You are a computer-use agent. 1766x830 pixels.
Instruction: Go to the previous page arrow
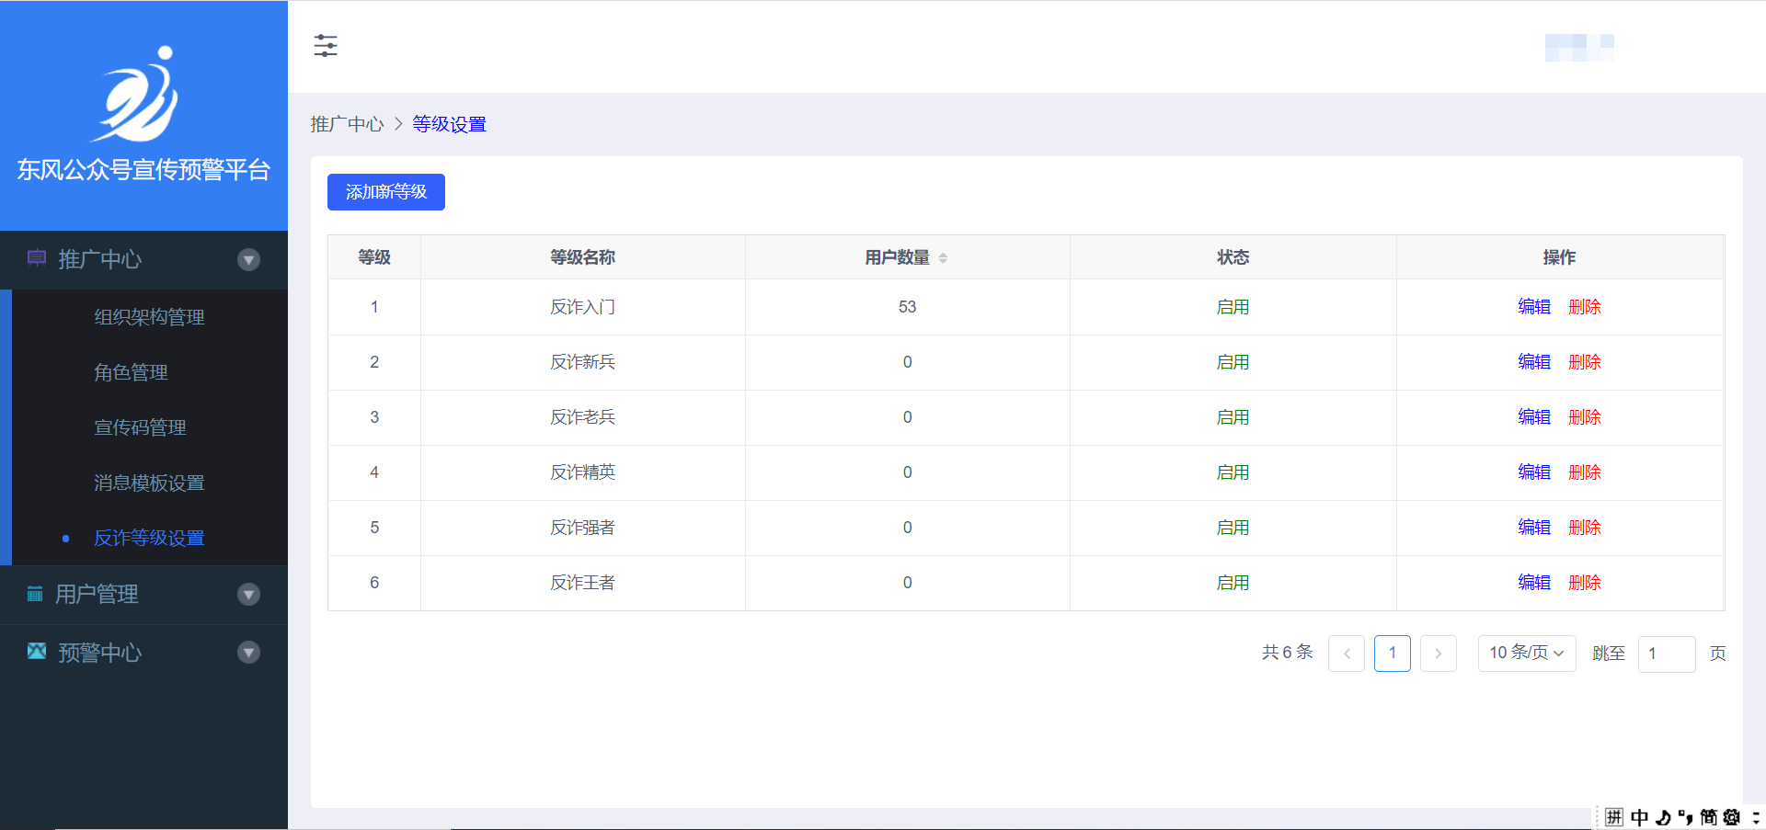1347,654
